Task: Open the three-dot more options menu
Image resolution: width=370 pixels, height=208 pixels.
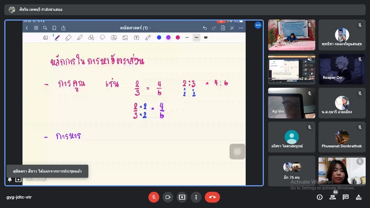Action: click(x=196, y=197)
